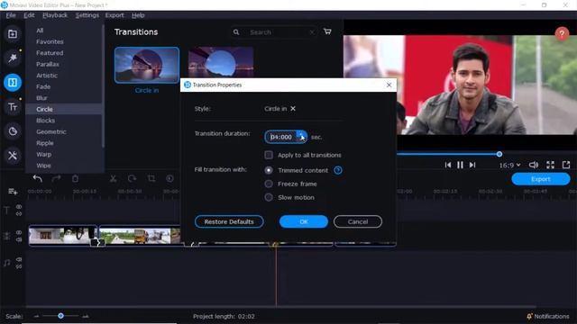This screenshot has width=577, height=324.
Task: Split clip with the scissors icon
Action: pyautogui.click(x=113, y=178)
